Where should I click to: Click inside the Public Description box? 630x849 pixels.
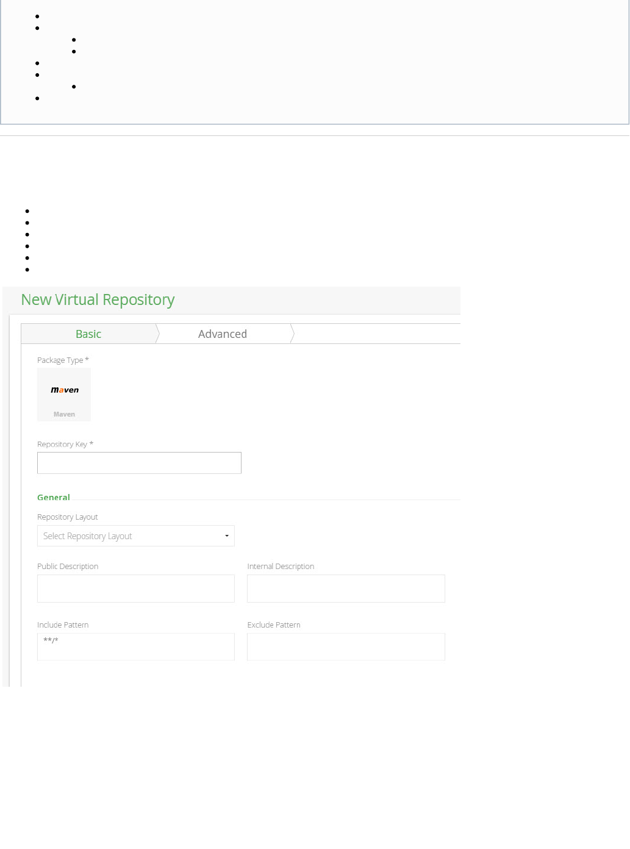136,589
